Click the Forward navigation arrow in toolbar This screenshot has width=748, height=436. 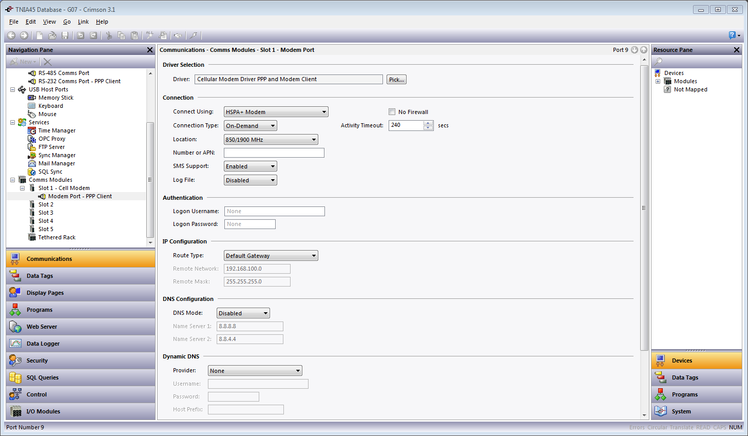click(24, 35)
